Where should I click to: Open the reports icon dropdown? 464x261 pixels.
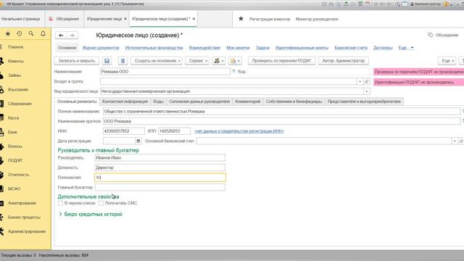pos(235,61)
